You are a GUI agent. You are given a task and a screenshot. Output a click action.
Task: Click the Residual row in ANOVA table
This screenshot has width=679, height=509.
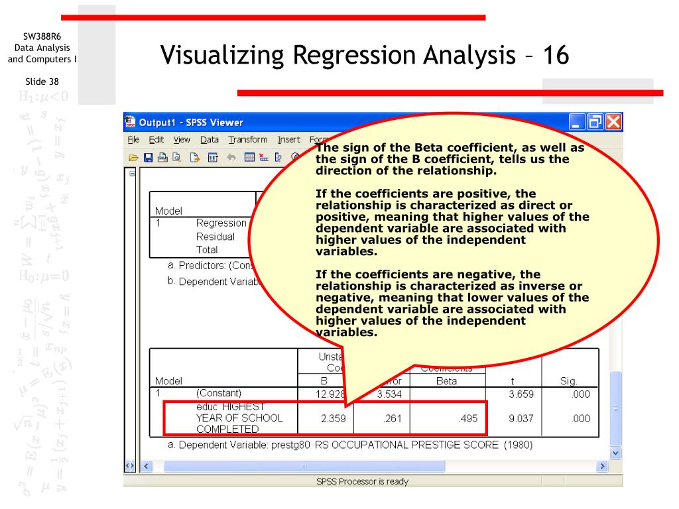(216, 237)
